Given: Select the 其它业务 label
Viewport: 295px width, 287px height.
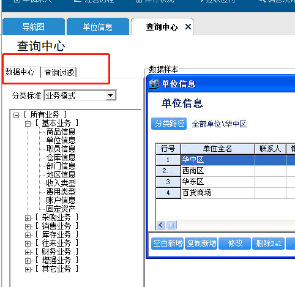Looking at the screenshot, I should click(57, 269).
